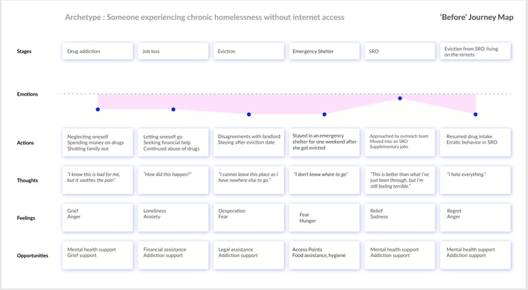The width and height of the screenshot is (528, 290).
Task: Select the Fear Hunger feelings card
Action: tap(324, 218)
